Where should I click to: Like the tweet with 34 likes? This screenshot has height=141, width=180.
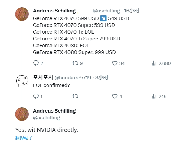[x=115, y=63]
